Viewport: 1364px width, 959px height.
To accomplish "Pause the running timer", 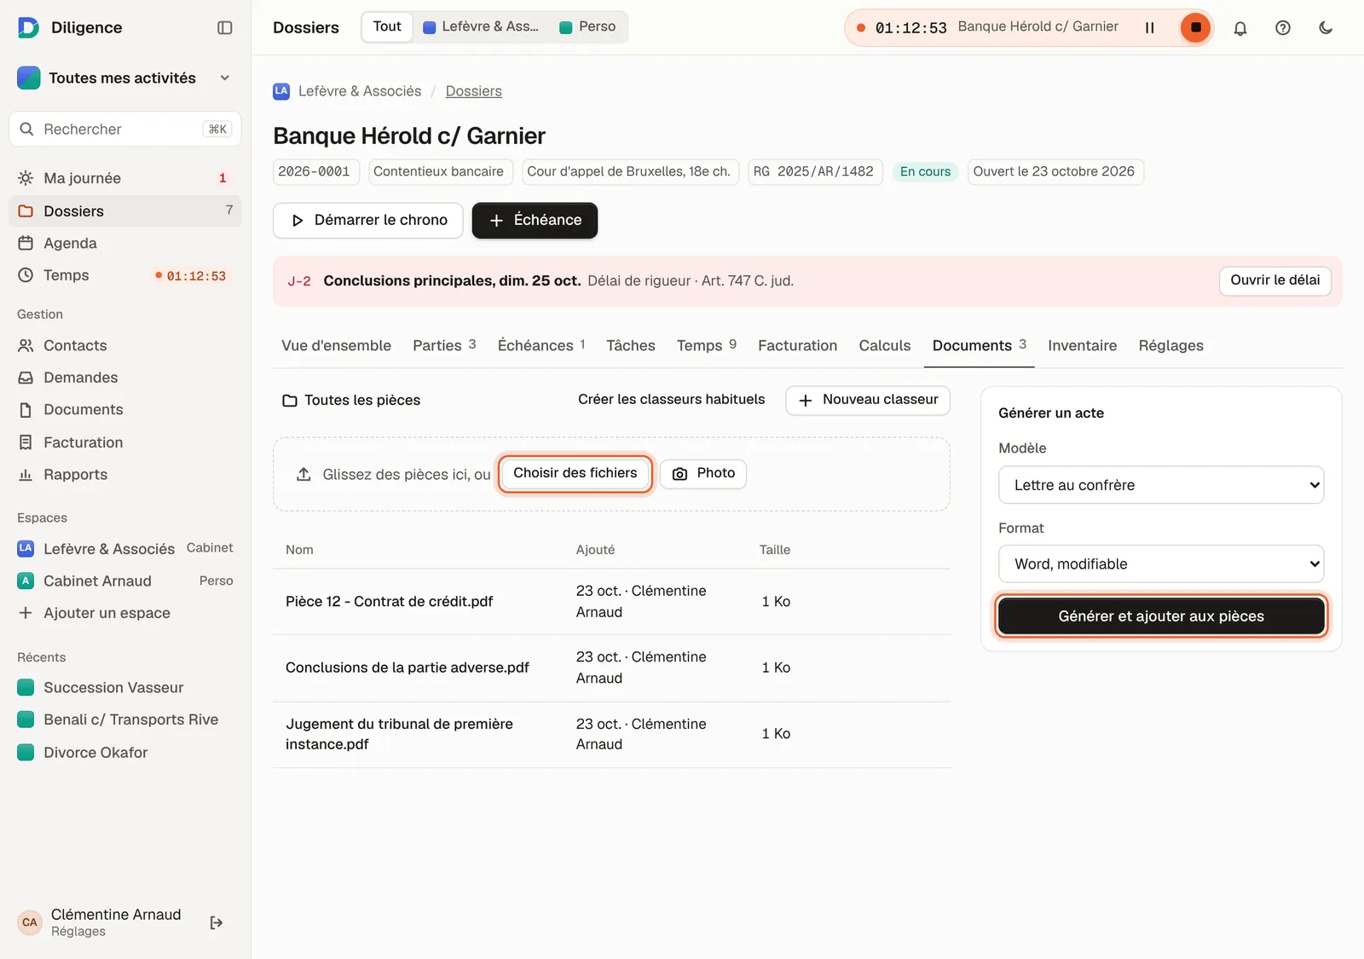I will (1149, 28).
